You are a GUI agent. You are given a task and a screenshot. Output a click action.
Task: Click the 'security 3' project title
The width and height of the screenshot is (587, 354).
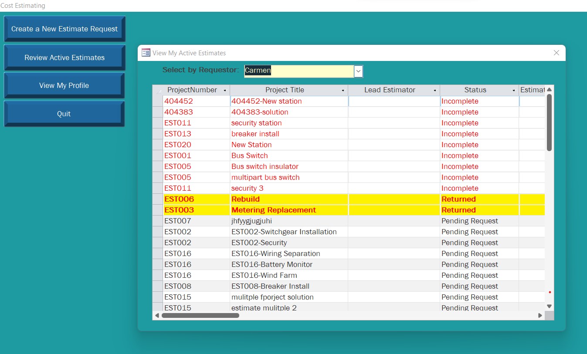click(248, 188)
